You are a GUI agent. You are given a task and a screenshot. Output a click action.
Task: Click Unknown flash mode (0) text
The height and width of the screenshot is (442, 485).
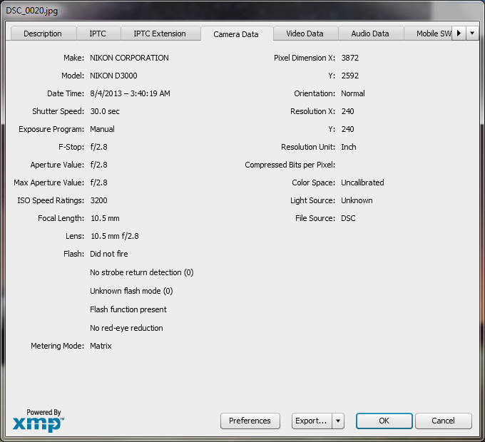pos(131,291)
